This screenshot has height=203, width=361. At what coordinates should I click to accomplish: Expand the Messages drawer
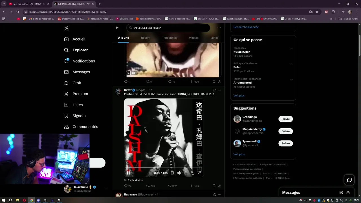(x=348, y=193)
